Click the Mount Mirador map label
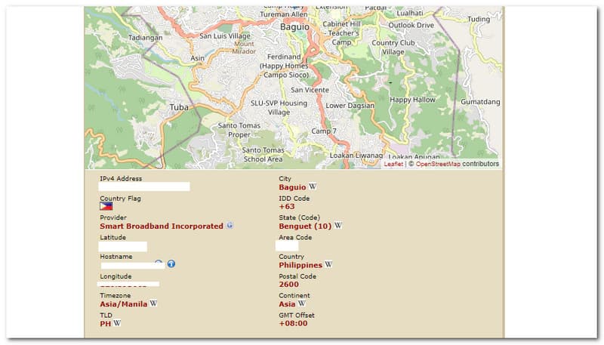 point(244,48)
